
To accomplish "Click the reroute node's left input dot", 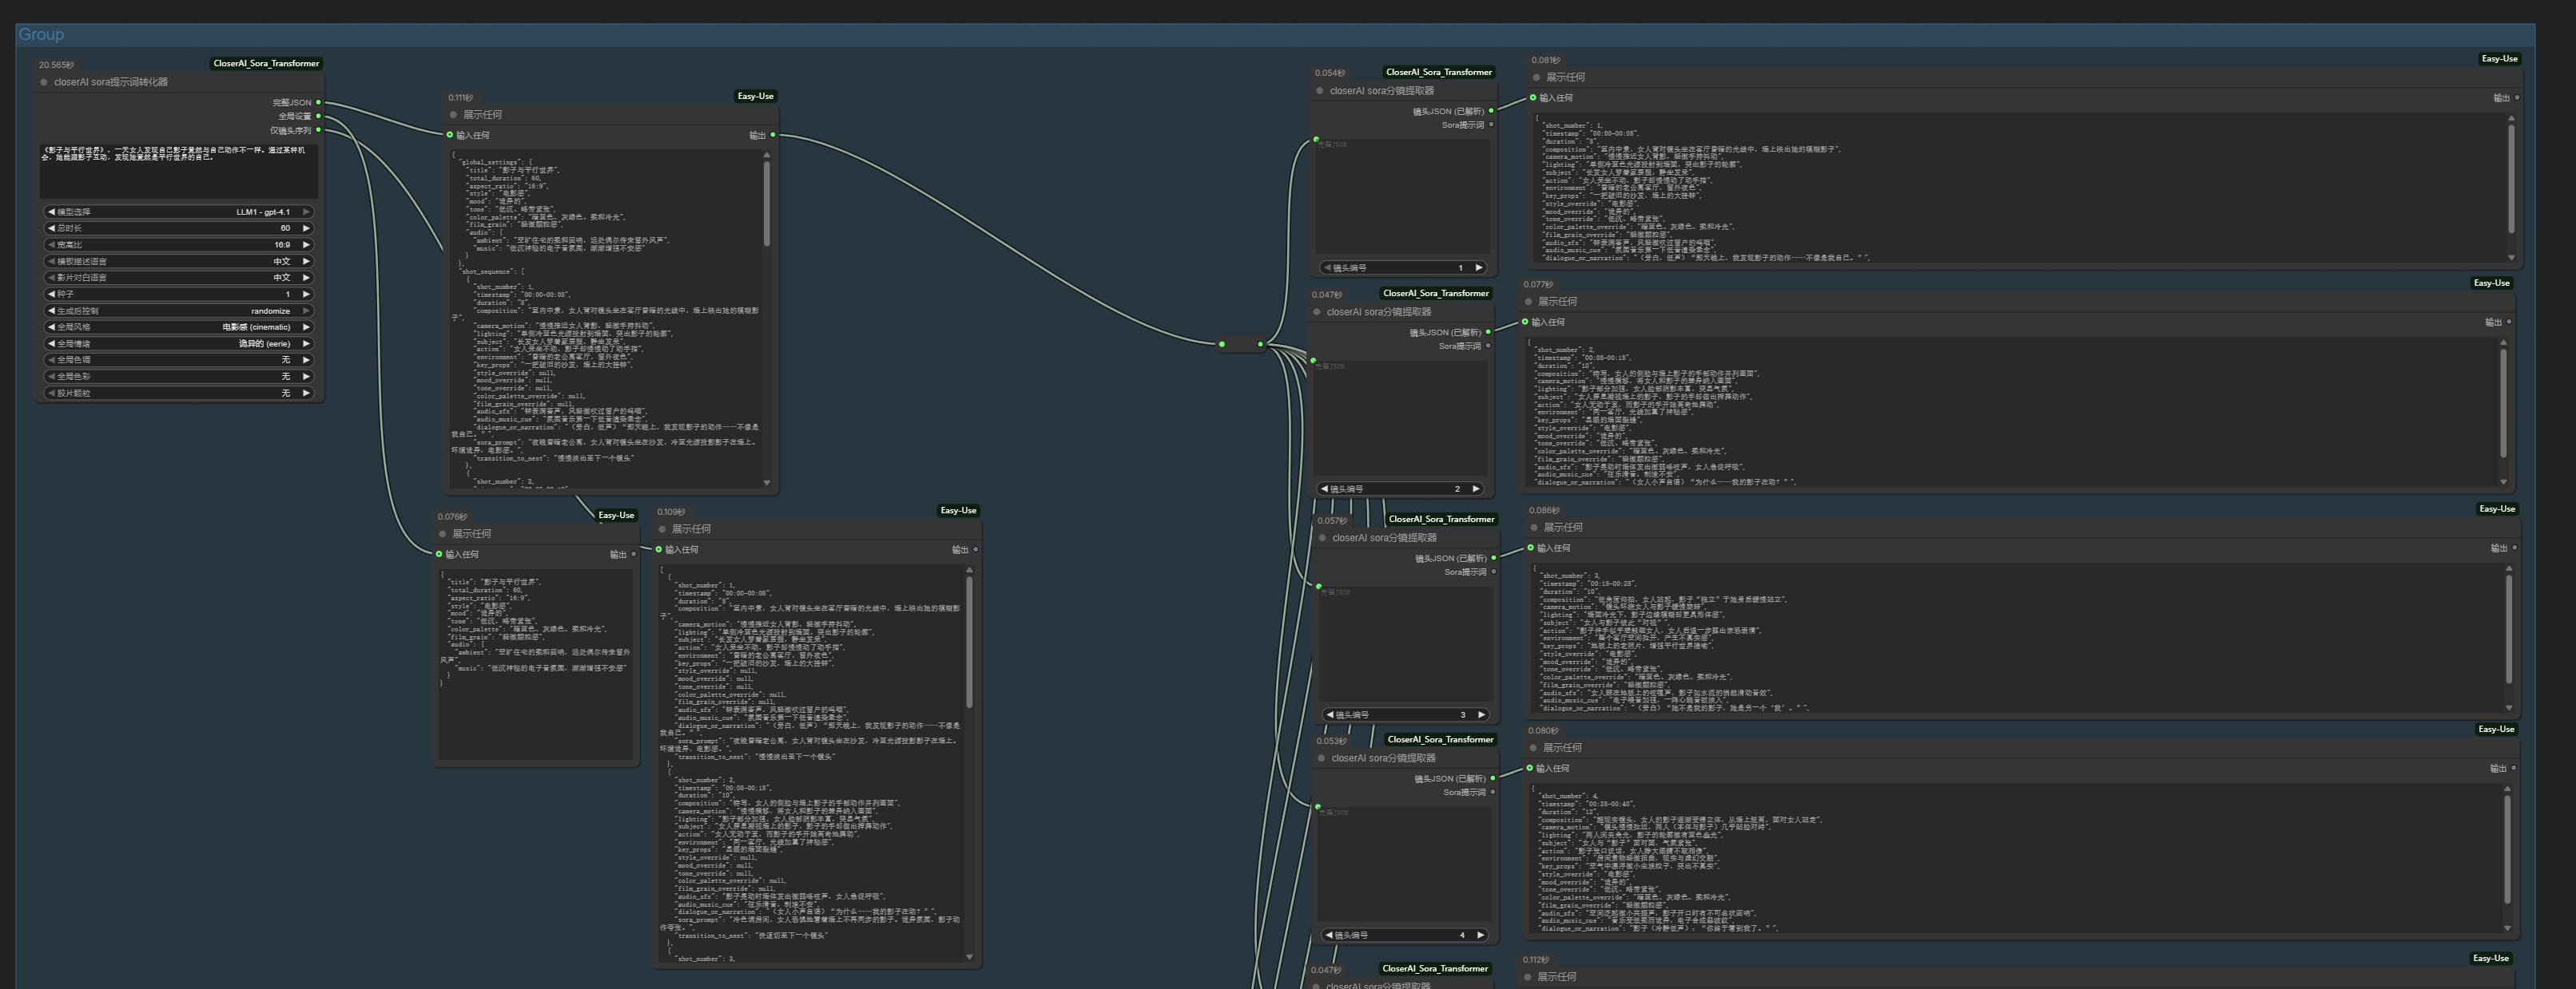I will (x=1221, y=345).
